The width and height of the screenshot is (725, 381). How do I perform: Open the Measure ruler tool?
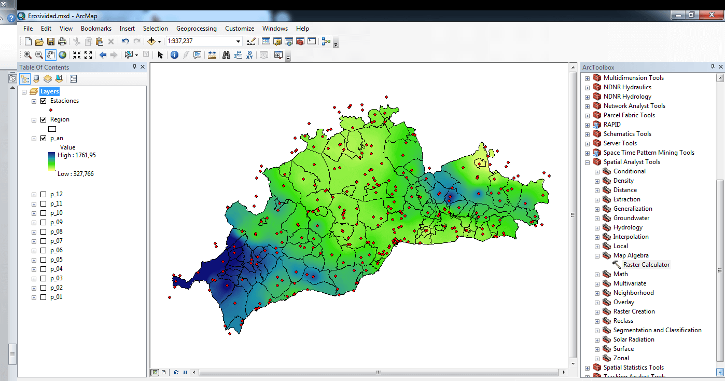click(x=212, y=55)
